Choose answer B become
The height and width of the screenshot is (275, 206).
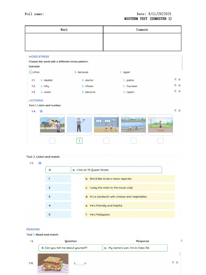89,92
